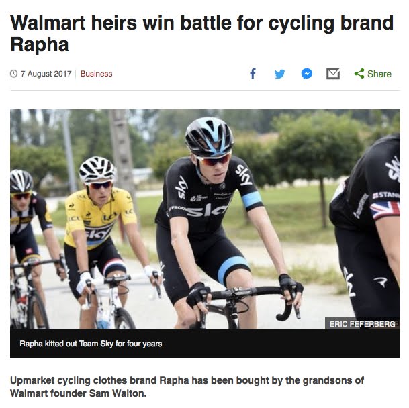Click the Walmart heirs headline
409x408 pixels.
click(201, 34)
